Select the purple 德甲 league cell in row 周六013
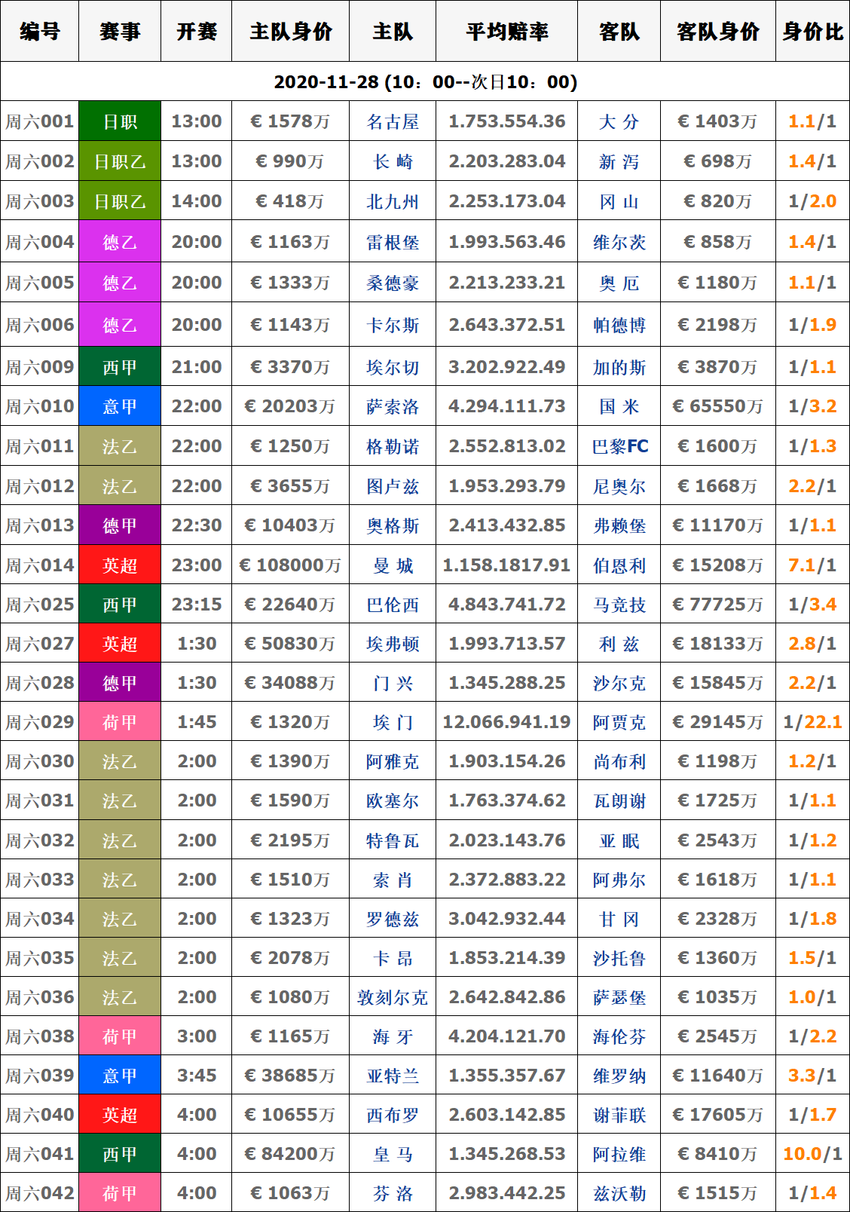Viewport: 850px width, 1212px height. (x=120, y=526)
